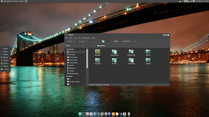Open the Go menu
The image size is (209, 117).
[79, 38]
